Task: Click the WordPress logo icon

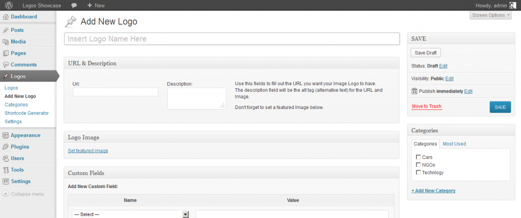Action: point(9,5)
